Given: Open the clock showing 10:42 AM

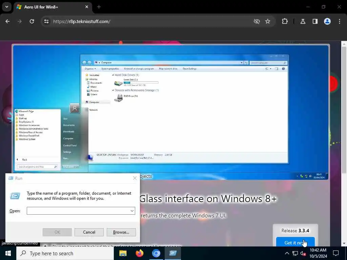Looking at the screenshot, I should click(x=318, y=253).
